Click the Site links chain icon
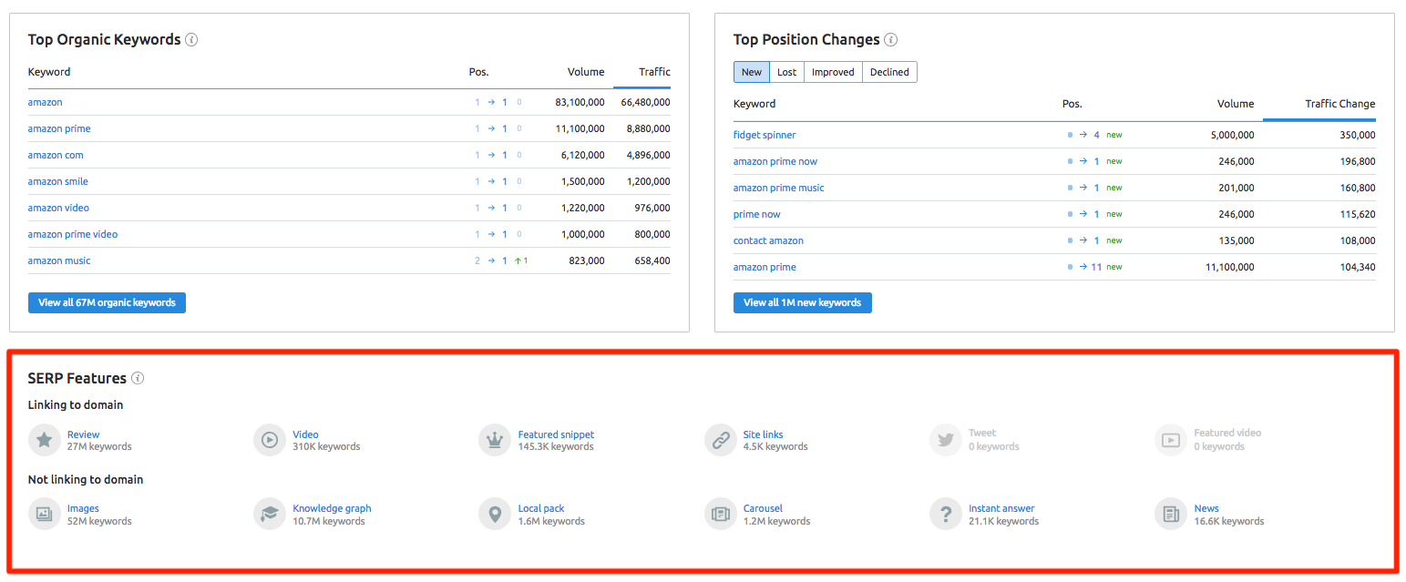 [720, 440]
